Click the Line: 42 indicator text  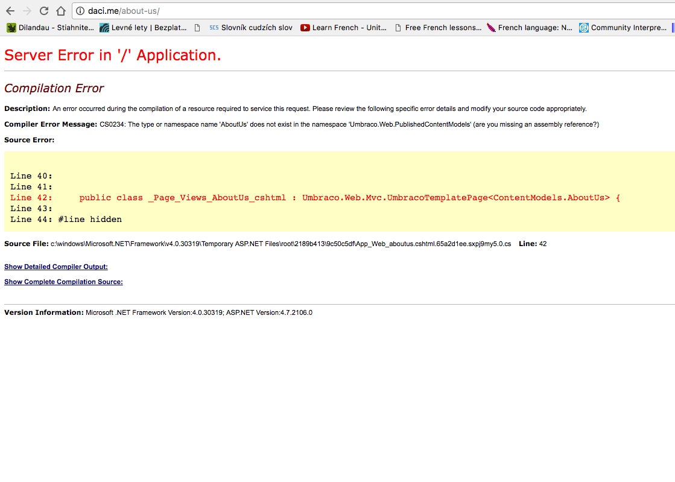pyautogui.click(x=533, y=244)
